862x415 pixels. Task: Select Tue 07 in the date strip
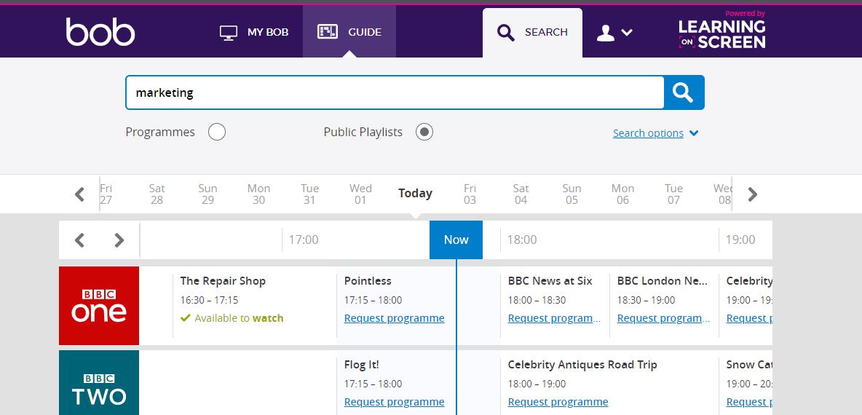click(673, 194)
